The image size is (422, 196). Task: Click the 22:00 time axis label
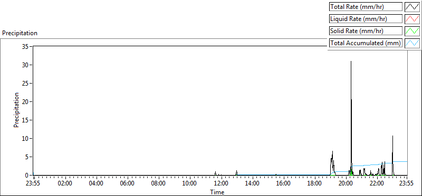377,184
